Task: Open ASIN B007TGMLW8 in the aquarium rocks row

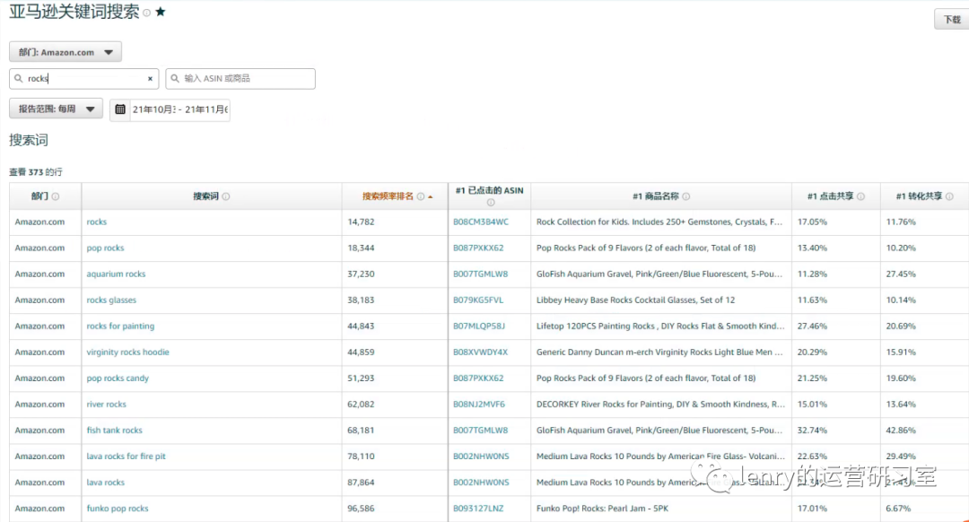Action: (480, 274)
